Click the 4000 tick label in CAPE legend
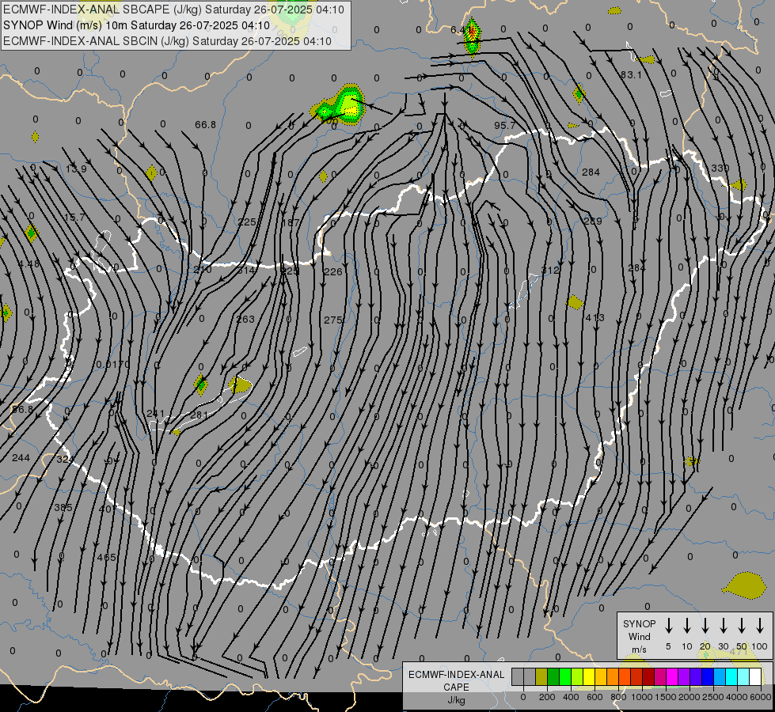The image size is (775, 712). coord(737,697)
